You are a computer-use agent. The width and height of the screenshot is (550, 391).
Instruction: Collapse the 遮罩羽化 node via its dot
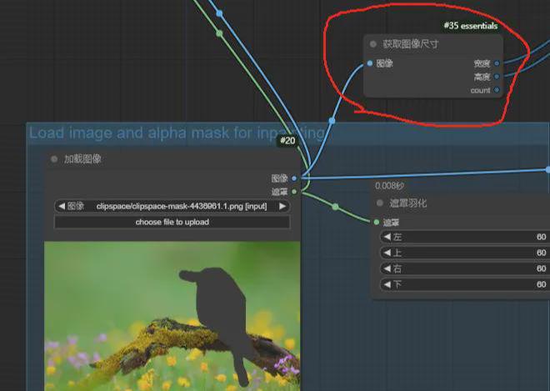[x=379, y=203]
